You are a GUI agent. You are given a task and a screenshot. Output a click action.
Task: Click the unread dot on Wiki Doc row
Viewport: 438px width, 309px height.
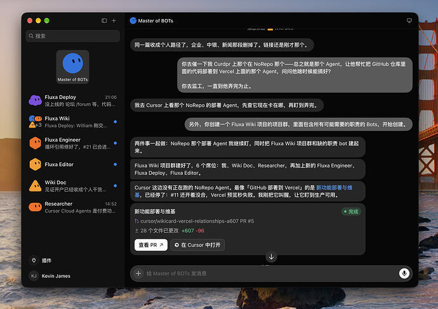coord(116,186)
